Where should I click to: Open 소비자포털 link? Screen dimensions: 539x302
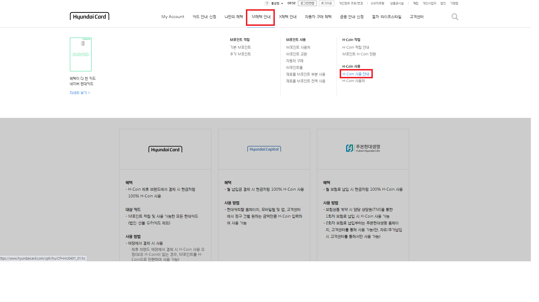[377, 3]
